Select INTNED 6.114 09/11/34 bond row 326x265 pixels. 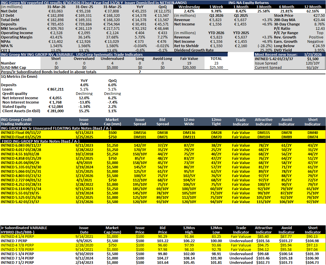[163, 189]
